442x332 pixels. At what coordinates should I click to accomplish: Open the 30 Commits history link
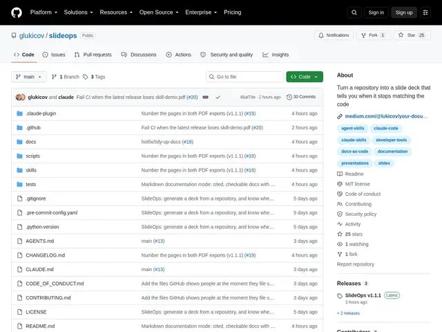(x=301, y=97)
